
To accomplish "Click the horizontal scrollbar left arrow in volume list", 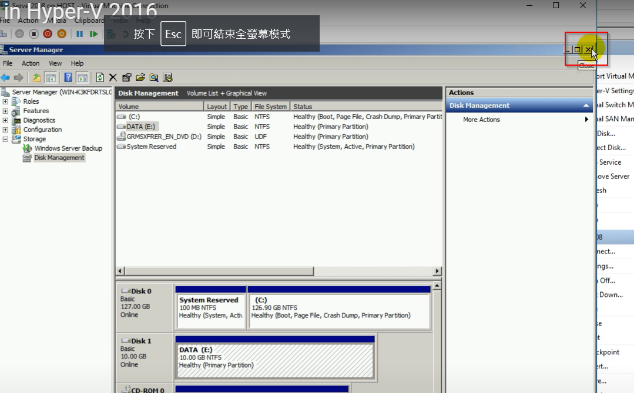I will click(x=120, y=271).
